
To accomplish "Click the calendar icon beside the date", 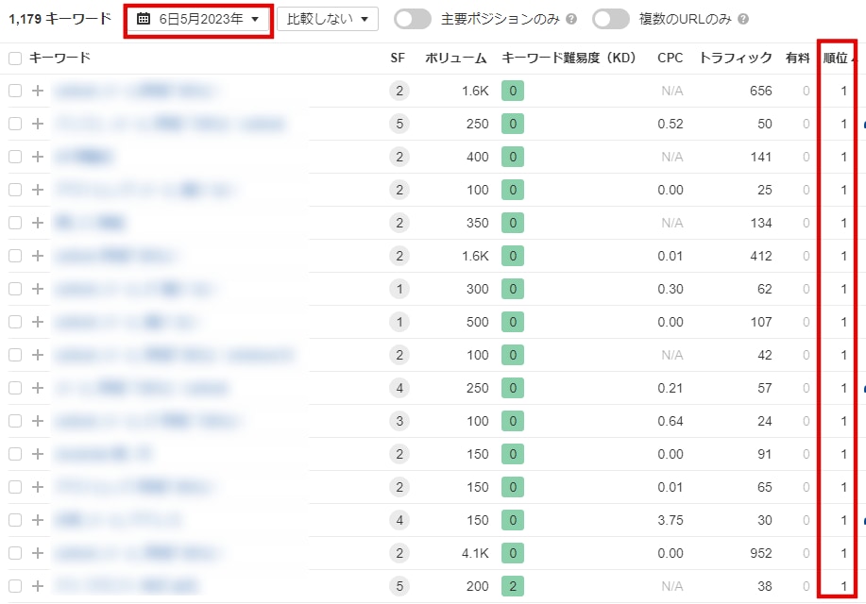I will pos(143,19).
